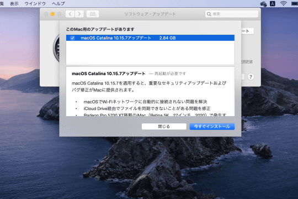Click the yellow minimize window button

52,14
